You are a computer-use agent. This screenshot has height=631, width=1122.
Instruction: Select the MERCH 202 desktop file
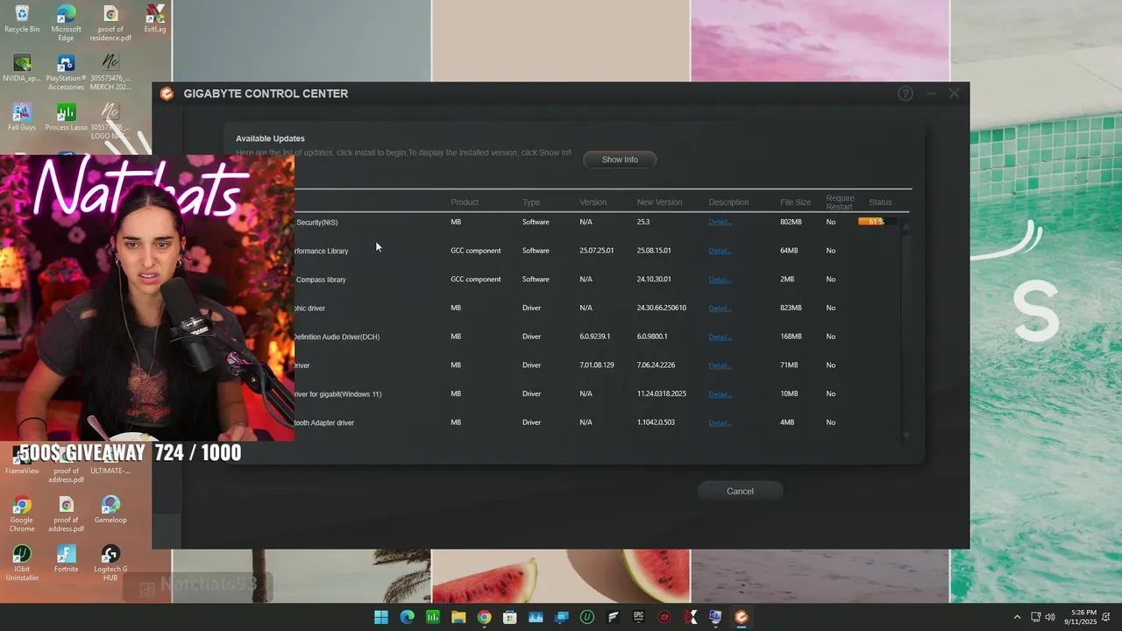110,73
